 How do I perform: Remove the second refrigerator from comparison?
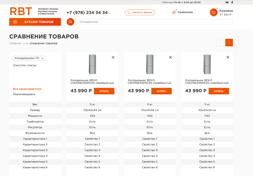tap(170, 58)
